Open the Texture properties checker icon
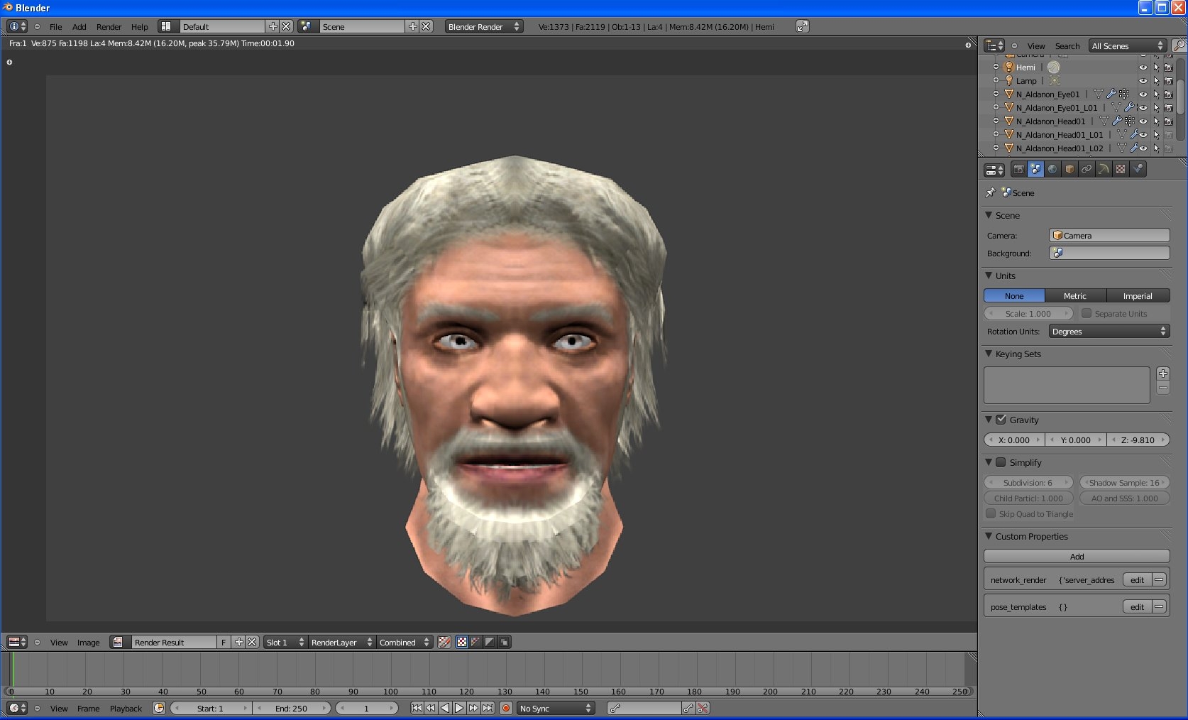1188x720 pixels. 1121,169
